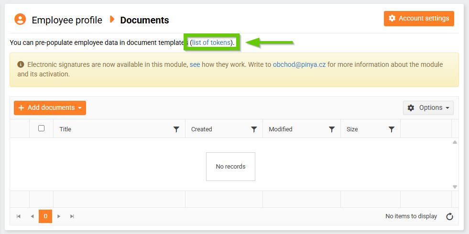Image resolution: width=469 pixels, height=234 pixels.
Task: Click the obchod@pinya.cz email link
Action: click(x=299, y=64)
